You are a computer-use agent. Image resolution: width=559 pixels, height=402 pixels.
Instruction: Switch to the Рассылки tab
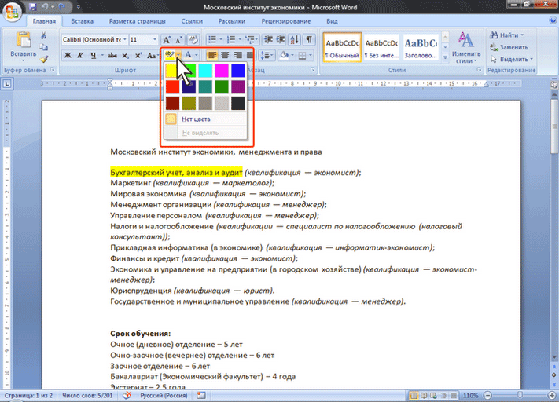click(232, 21)
